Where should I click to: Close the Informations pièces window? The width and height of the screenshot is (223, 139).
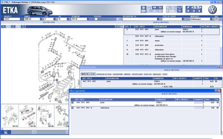pos(221,67)
